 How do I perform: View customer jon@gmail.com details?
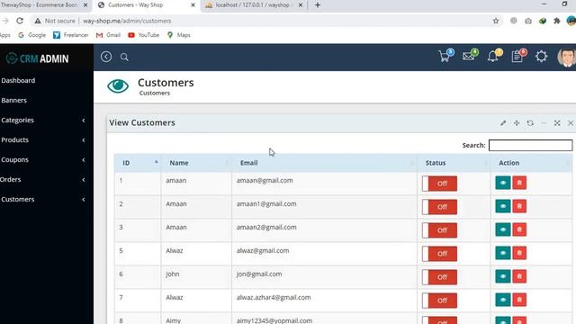[x=503, y=276]
